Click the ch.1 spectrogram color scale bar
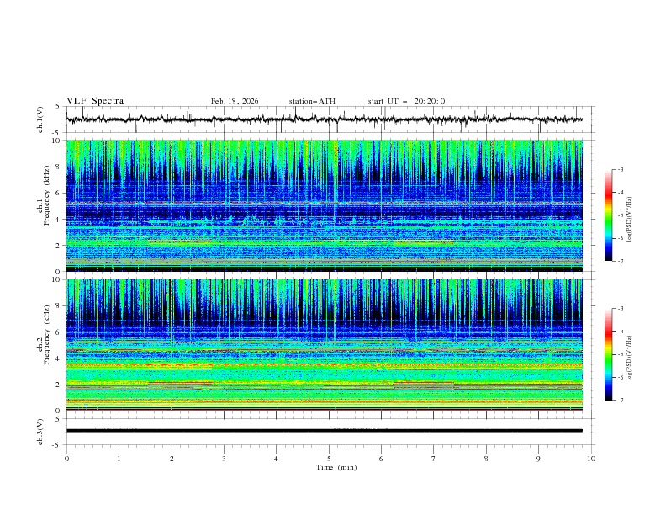This screenshot has width=666, height=515. click(608, 215)
